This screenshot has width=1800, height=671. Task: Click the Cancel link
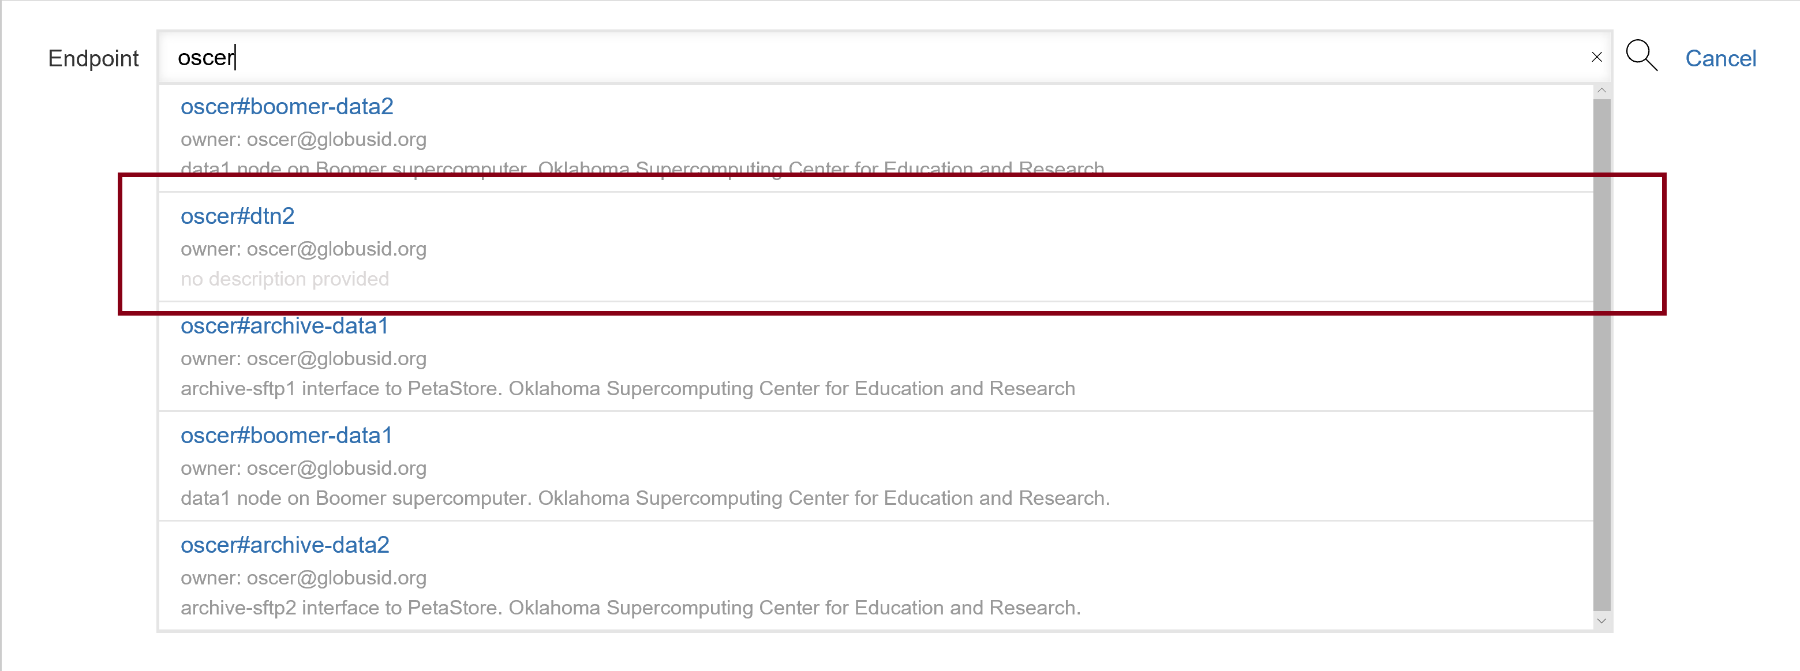[1720, 59]
